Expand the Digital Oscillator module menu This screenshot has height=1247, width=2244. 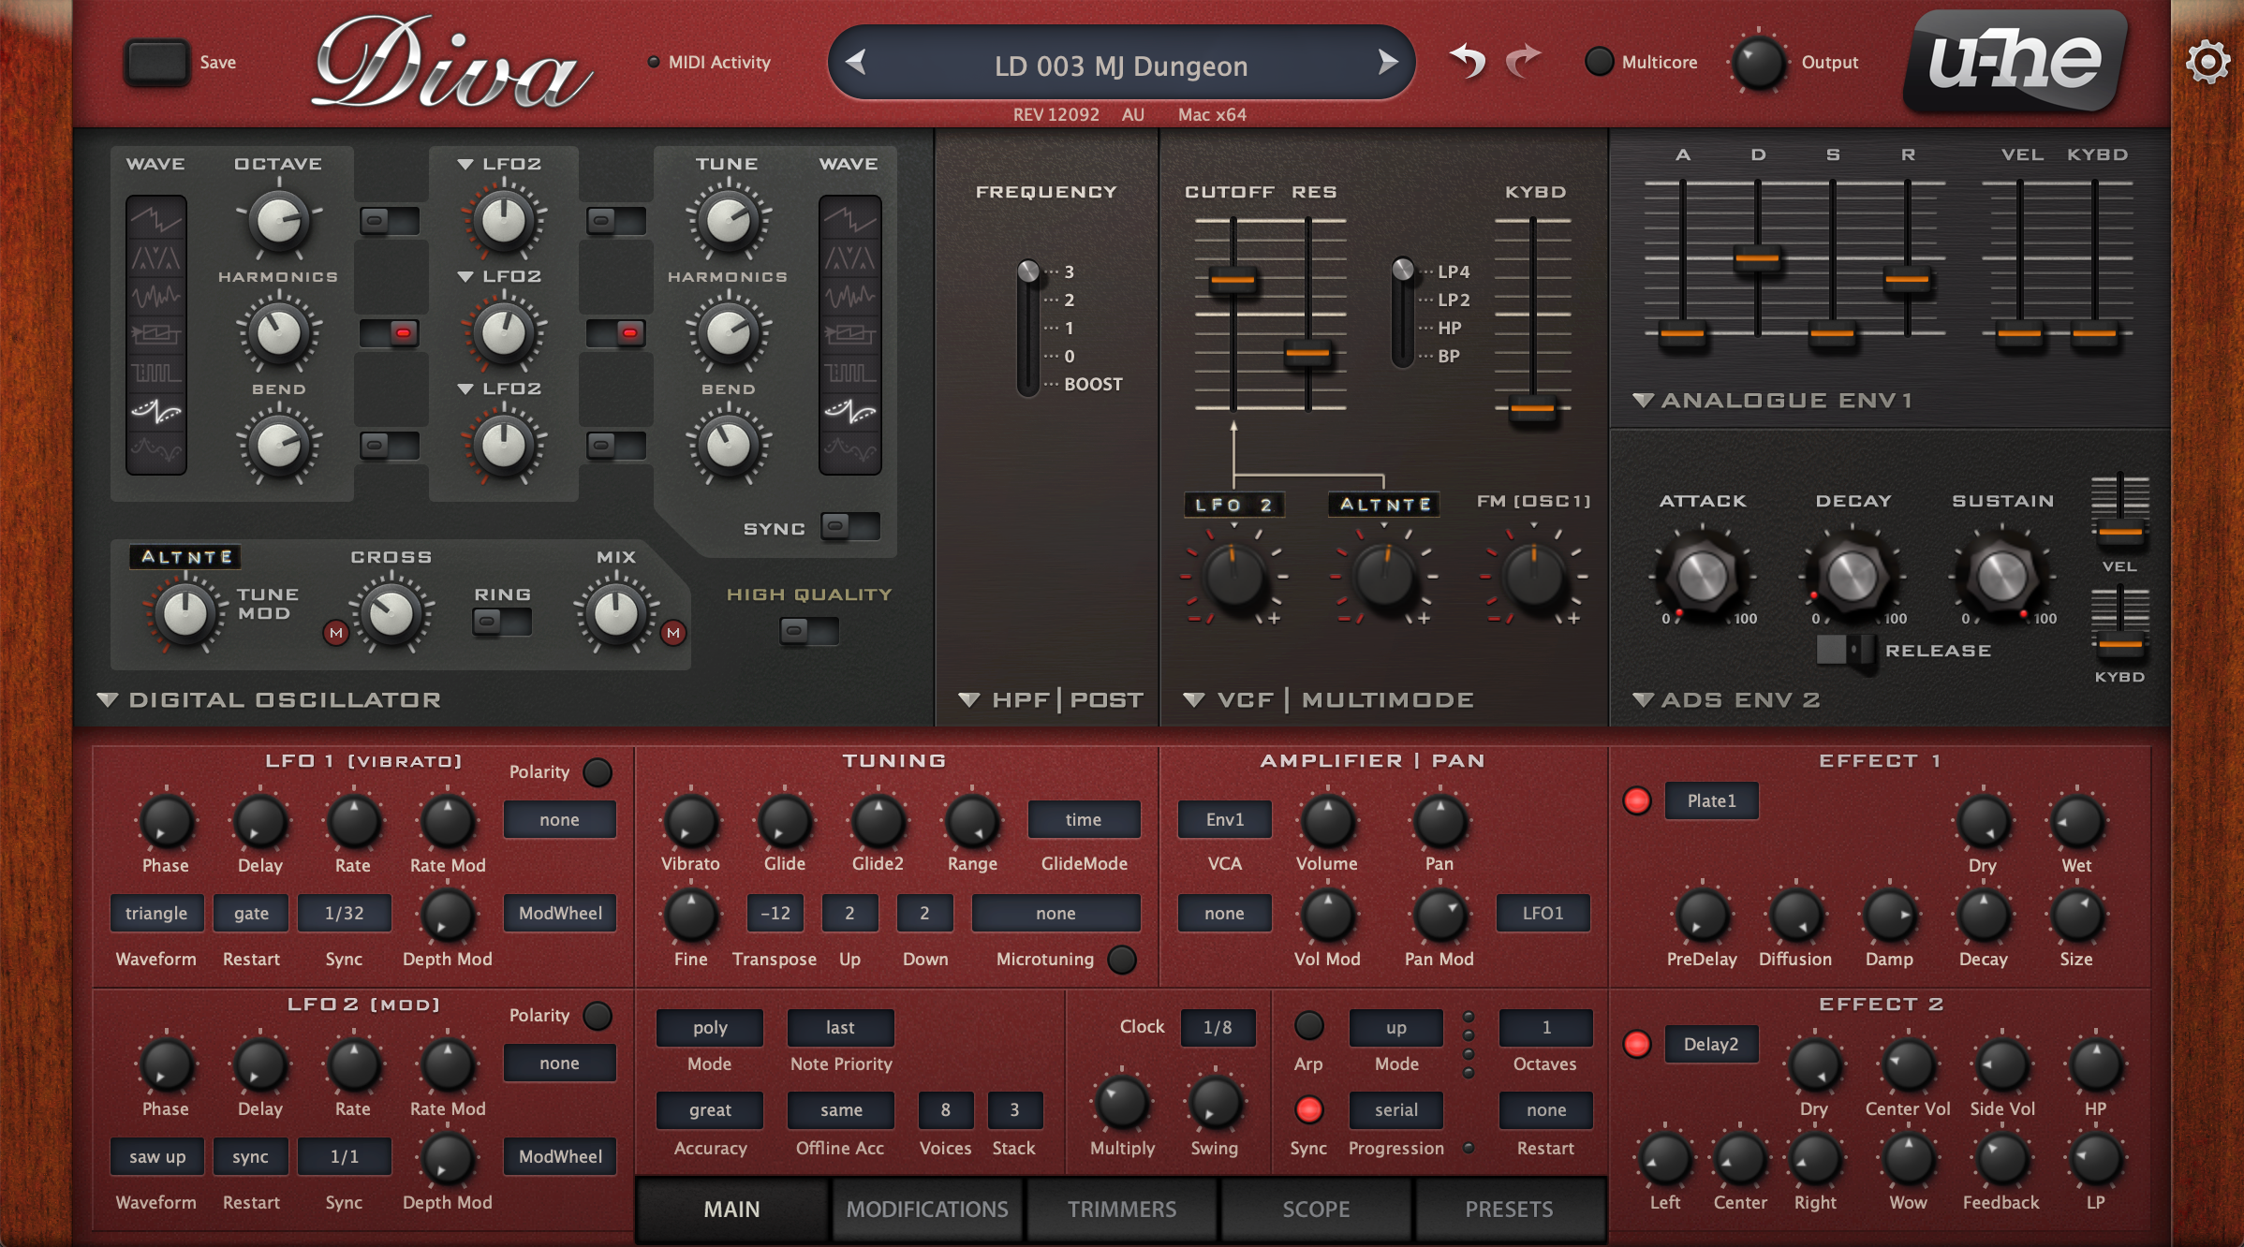tap(108, 700)
